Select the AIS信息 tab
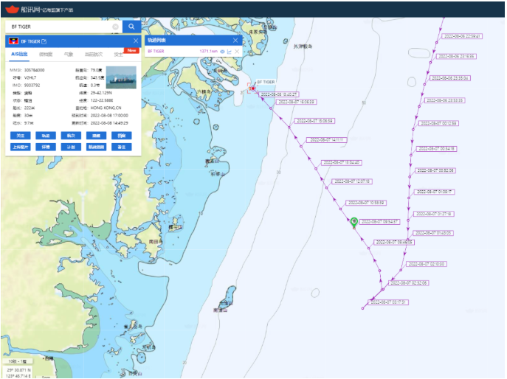 click(x=19, y=54)
